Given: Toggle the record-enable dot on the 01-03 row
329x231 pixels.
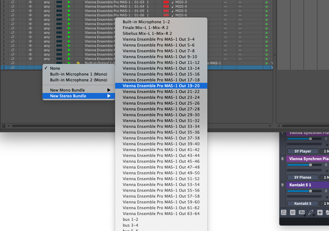Looking at the screenshot, I should (31, 2).
